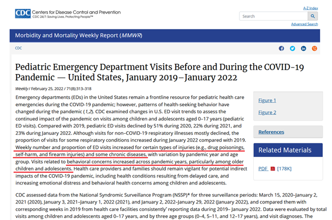Share the article on Twitter

[x=293, y=48]
